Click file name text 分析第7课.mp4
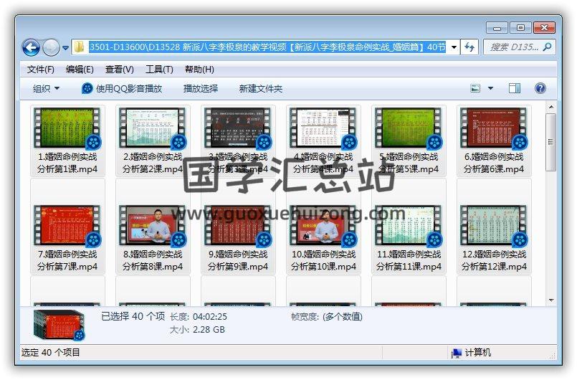This screenshot has width=577, height=380. (x=67, y=267)
